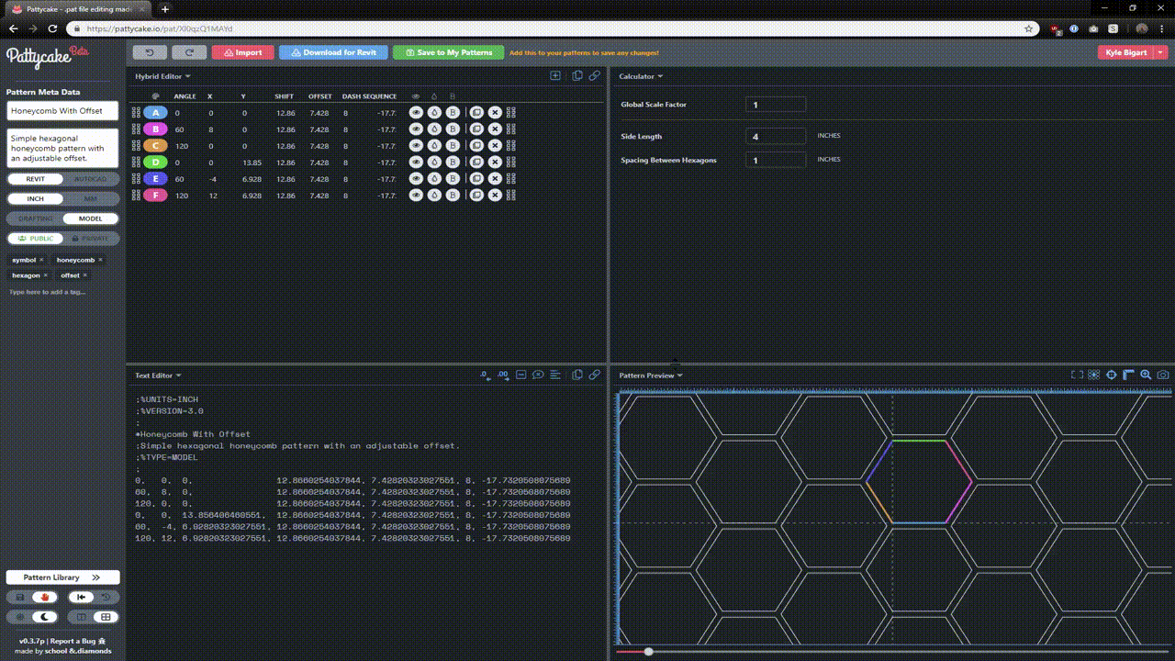Delete pattern line B with the X icon
Image resolution: width=1175 pixels, height=661 pixels.
pos(495,129)
